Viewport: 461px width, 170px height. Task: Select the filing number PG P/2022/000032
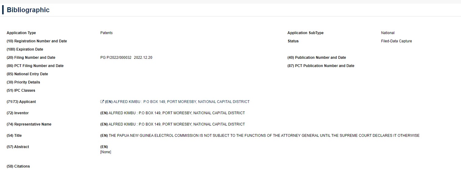pyautogui.click(x=116, y=58)
